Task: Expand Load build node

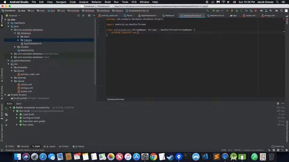Action: pos(17,114)
